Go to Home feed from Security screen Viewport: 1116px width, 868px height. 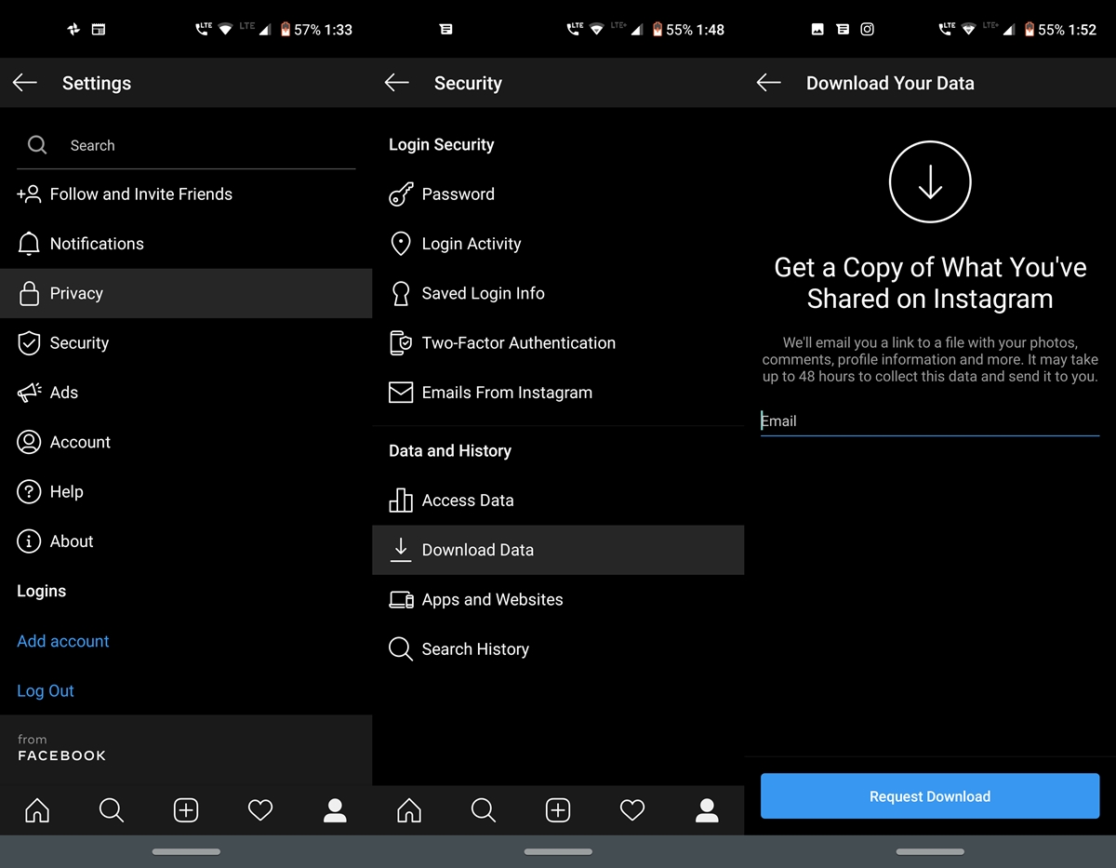click(x=409, y=810)
